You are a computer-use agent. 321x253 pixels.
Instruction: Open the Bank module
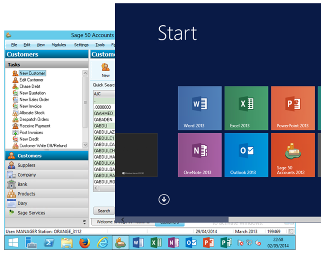22,184
